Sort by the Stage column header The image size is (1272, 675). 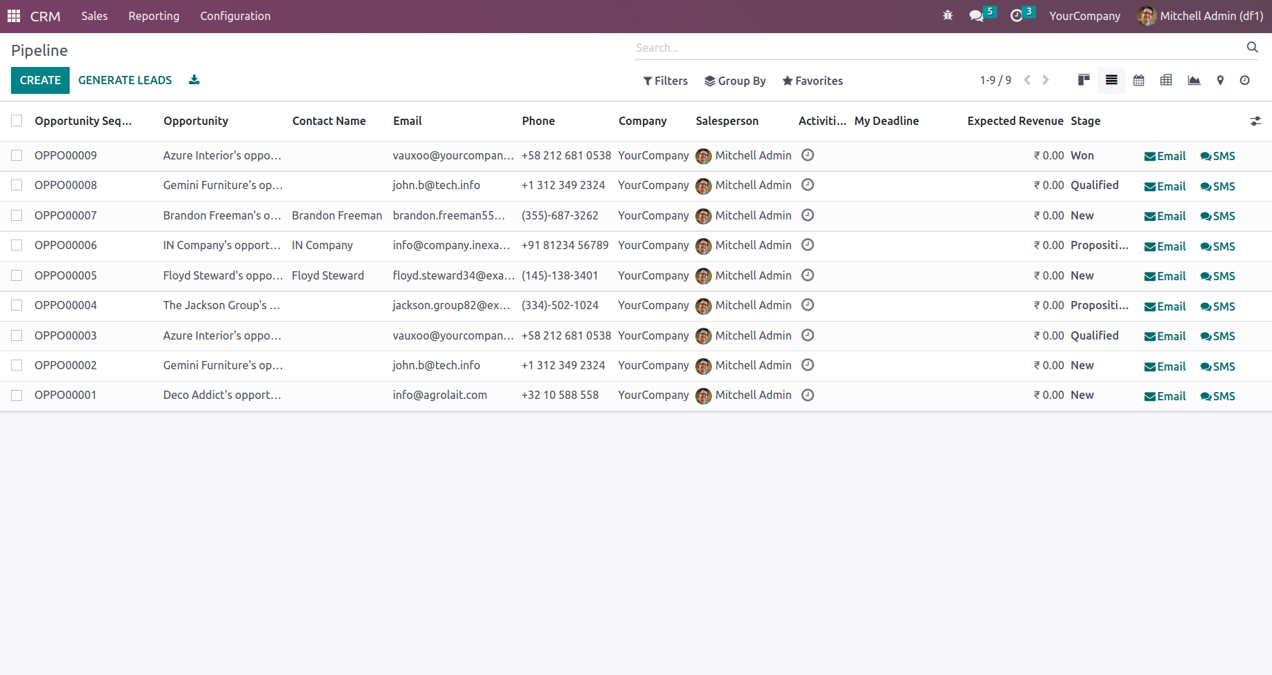(1086, 121)
